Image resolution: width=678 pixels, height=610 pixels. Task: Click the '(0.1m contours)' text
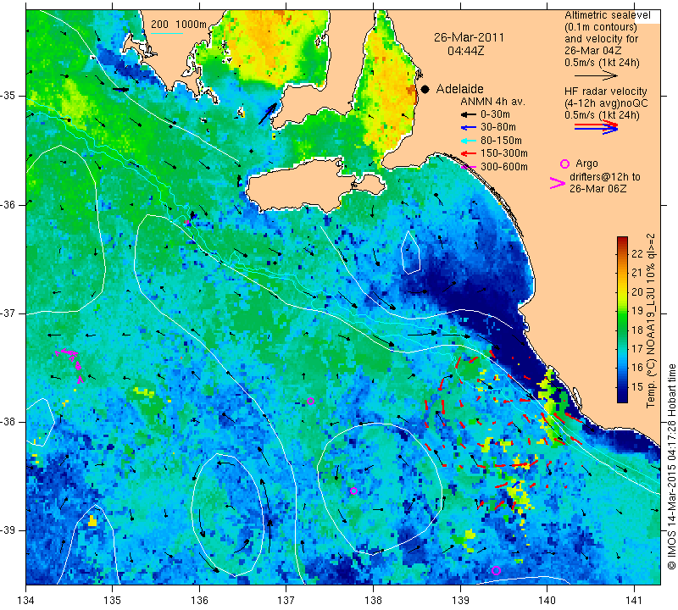[x=601, y=27]
